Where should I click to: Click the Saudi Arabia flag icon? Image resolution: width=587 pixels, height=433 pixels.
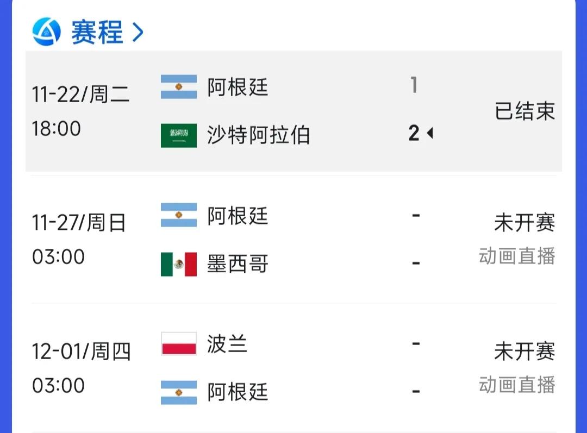(179, 135)
